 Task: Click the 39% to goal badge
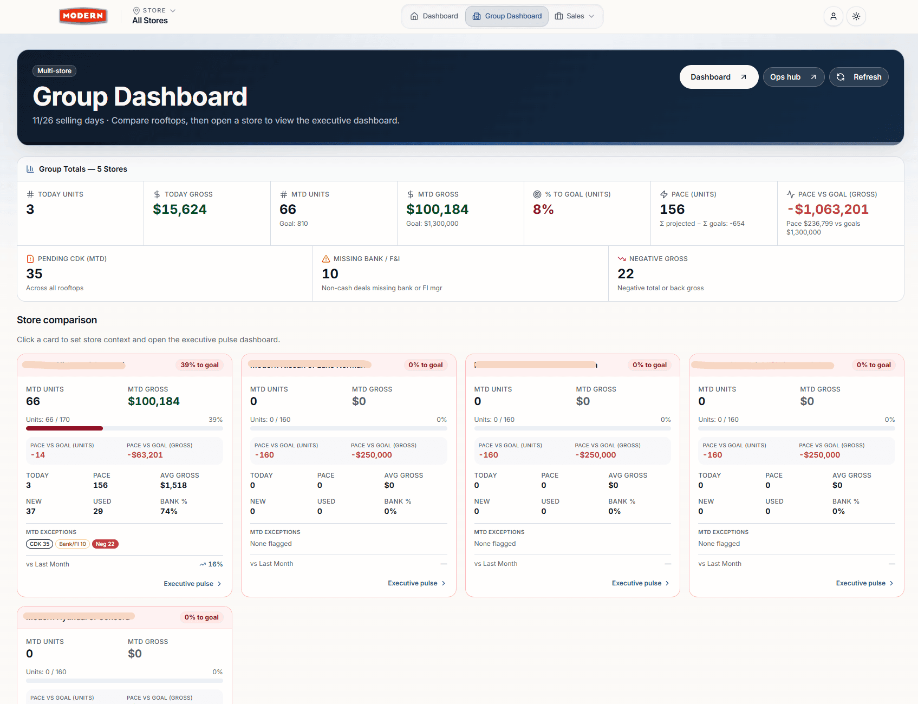tap(199, 365)
